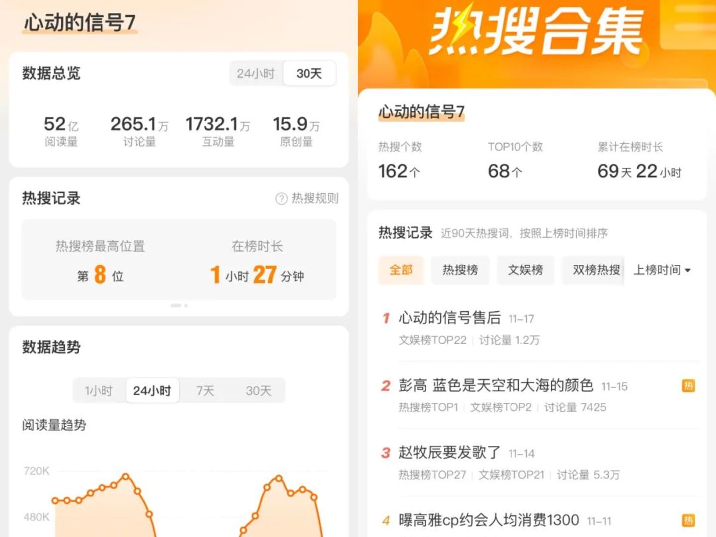
Task: Select the 30天 trend range
Action: (258, 391)
